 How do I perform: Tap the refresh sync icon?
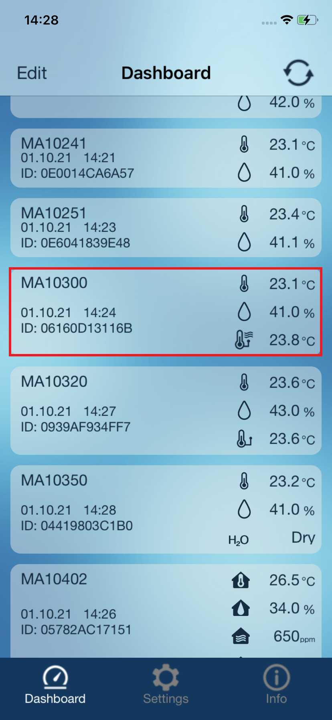tap(298, 73)
